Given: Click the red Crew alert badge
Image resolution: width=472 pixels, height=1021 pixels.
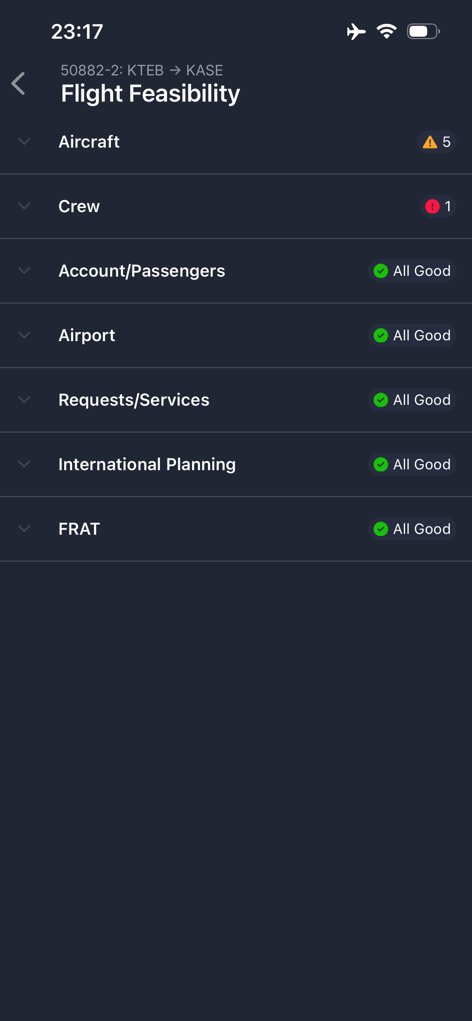Looking at the screenshot, I should (x=432, y=206).
